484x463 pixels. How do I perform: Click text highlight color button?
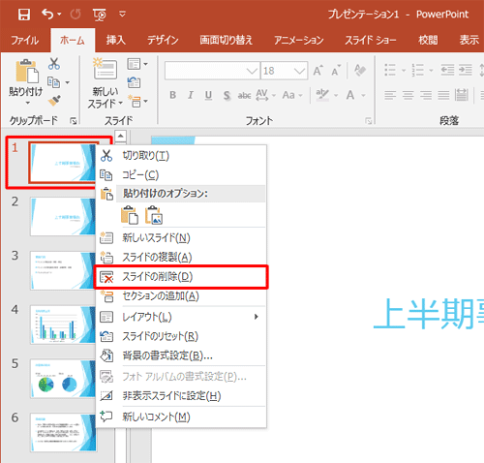point(322,95)
